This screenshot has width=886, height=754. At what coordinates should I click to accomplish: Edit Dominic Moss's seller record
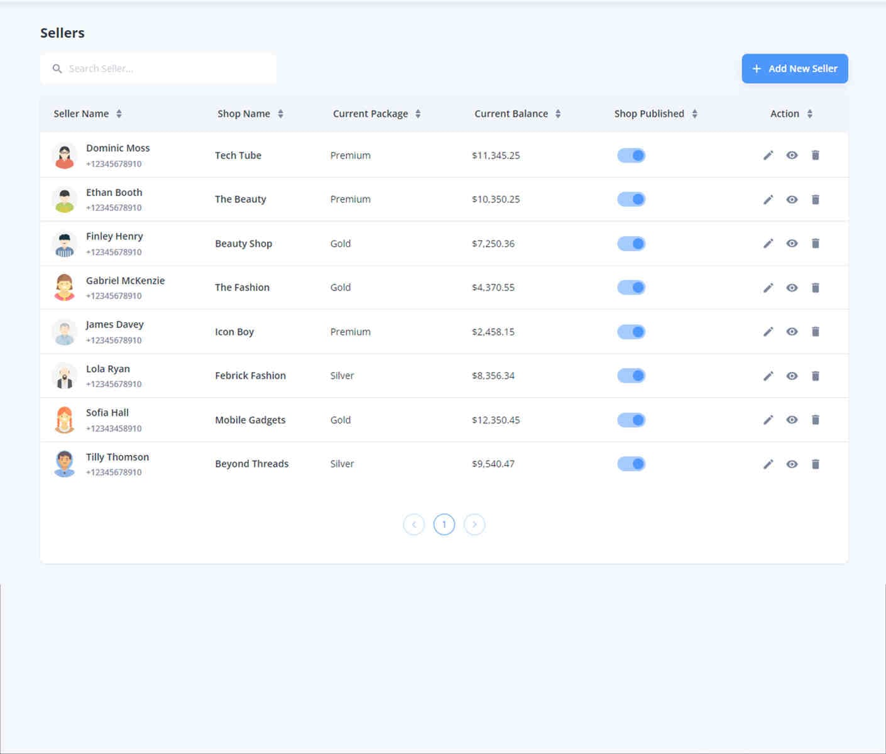768,155
